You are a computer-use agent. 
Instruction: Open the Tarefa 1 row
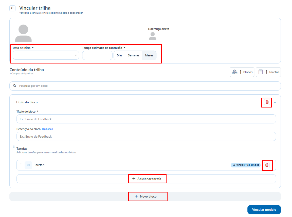(x=146, y=165)
